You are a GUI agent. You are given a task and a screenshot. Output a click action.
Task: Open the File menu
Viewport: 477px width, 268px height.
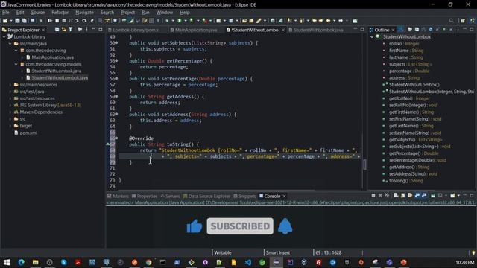point(6,13)
